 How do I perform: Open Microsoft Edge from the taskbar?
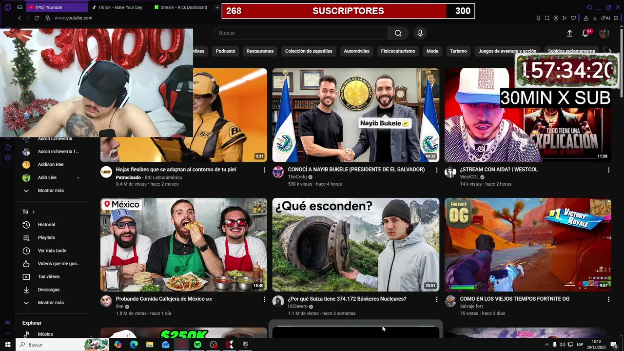[134, 345]
